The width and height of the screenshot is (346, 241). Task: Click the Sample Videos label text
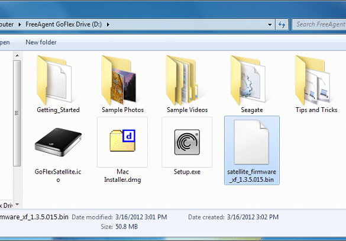187,110
